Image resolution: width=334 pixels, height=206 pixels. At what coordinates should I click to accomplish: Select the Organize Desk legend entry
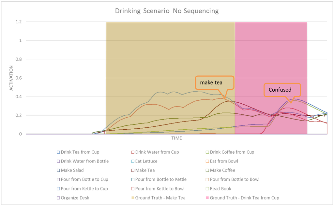[74, 198]
